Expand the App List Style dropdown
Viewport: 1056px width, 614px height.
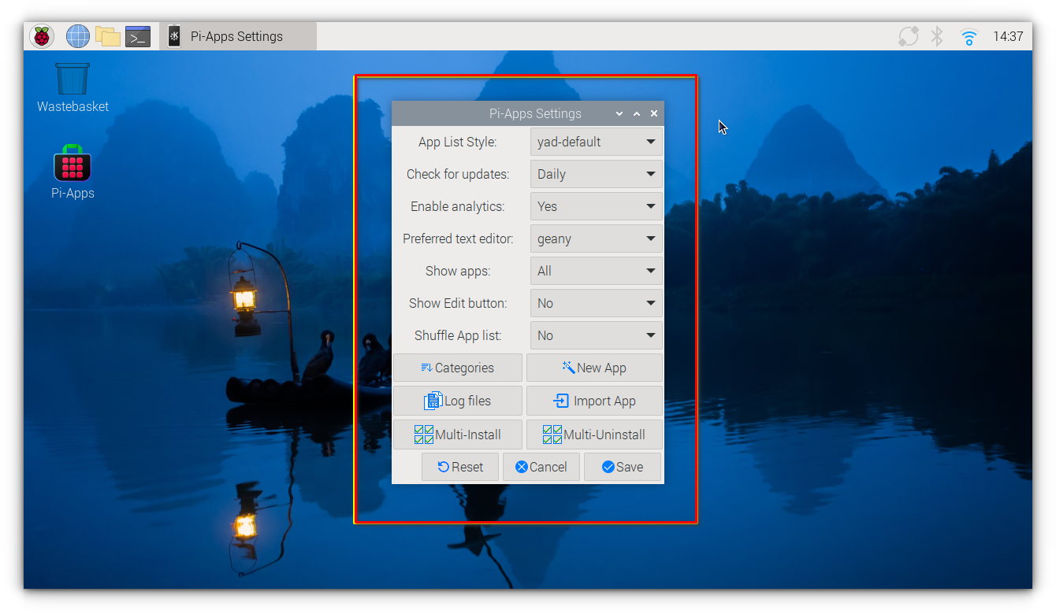(x=596, y=142)
